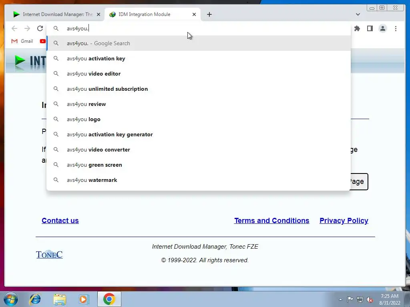Choose suggestion 'avs4you activation key generator'

(199, 134)
